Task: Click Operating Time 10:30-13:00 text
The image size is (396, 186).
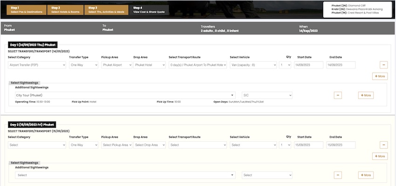Action: (x=32, y=102)
